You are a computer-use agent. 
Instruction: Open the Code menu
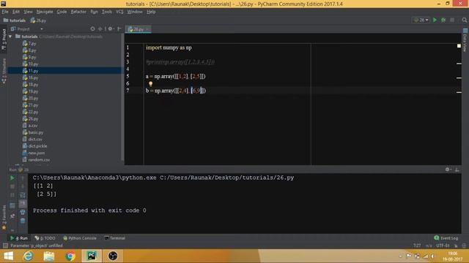[x=62, y=12]
